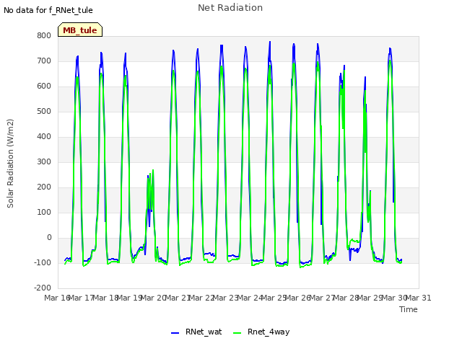This screenshot has width=462, height=346.
Task: Click the 'No data for f_RNet_tule' message
Action: (x=48, y=10)
